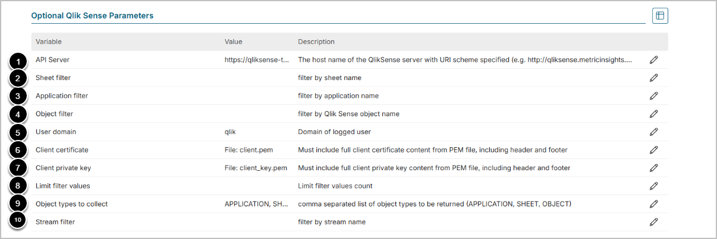Click the Optional Qlik Sense Parameters heading
This screenshot has height=239, width=717.
coord(92,16)
